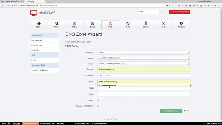Switch to the Domain Manager browser tab
Screen dimensions: 222x125
coord(12,2)
